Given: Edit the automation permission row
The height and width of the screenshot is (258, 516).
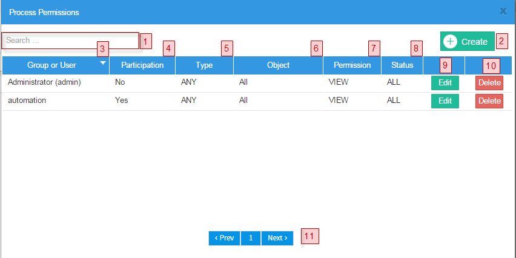Looking at the screenshot, I should tap(445, 101).
